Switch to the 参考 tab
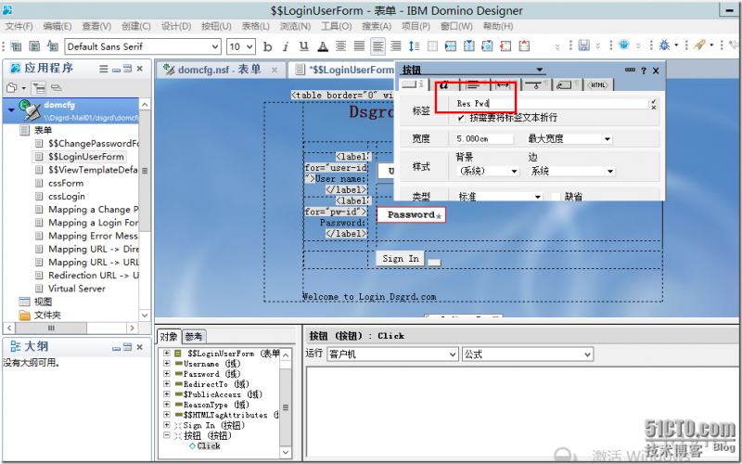The width and height of the screenshot is (742, 464). tap(194, 337)
